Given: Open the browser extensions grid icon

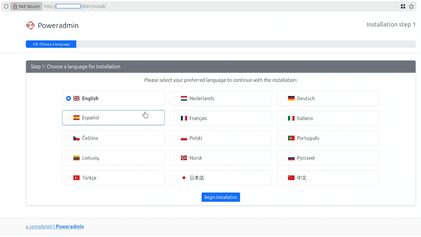Looking at the screenshot, I should click(403, 7).
